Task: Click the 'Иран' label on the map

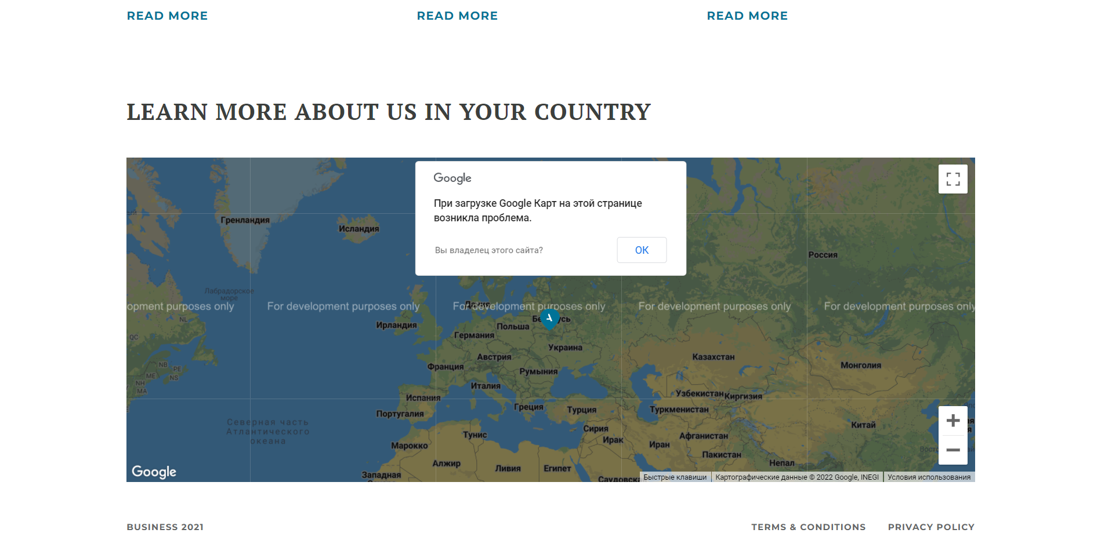Action: (659, 444)
